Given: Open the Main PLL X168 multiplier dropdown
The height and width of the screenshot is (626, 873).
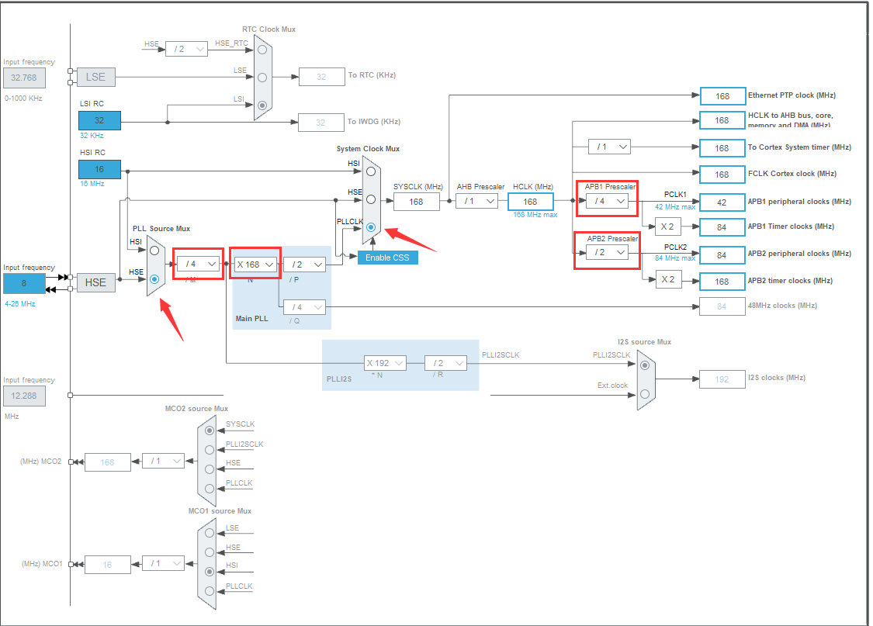Looking at the screenshot, I should [254, 264].
